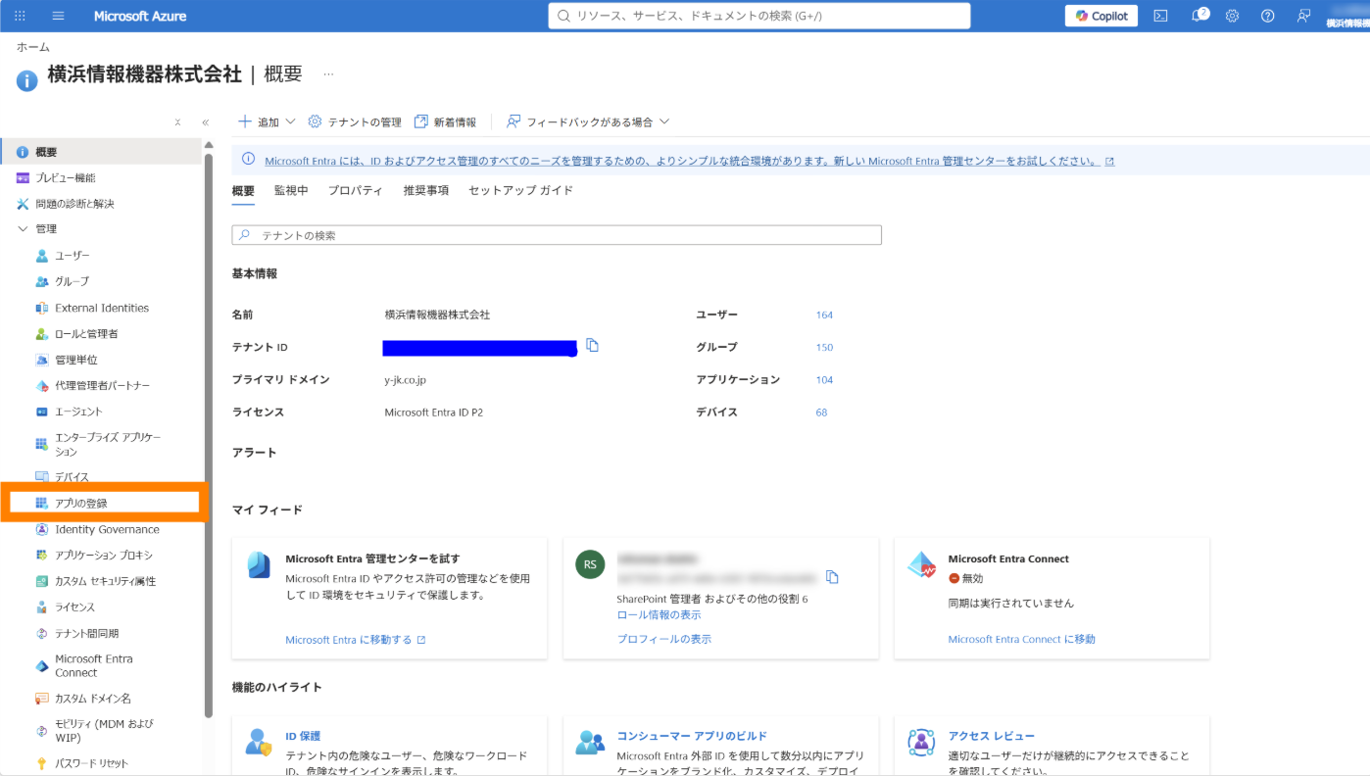Click テナントの管理 in the toolbar
Screen dimensions: 1370x776
coord(355,121)
